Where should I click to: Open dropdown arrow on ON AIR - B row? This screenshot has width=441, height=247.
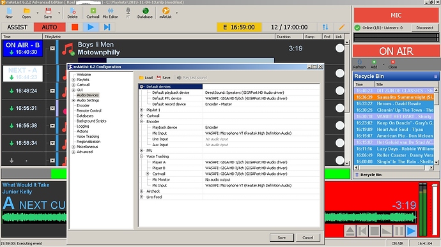point(52,49)
